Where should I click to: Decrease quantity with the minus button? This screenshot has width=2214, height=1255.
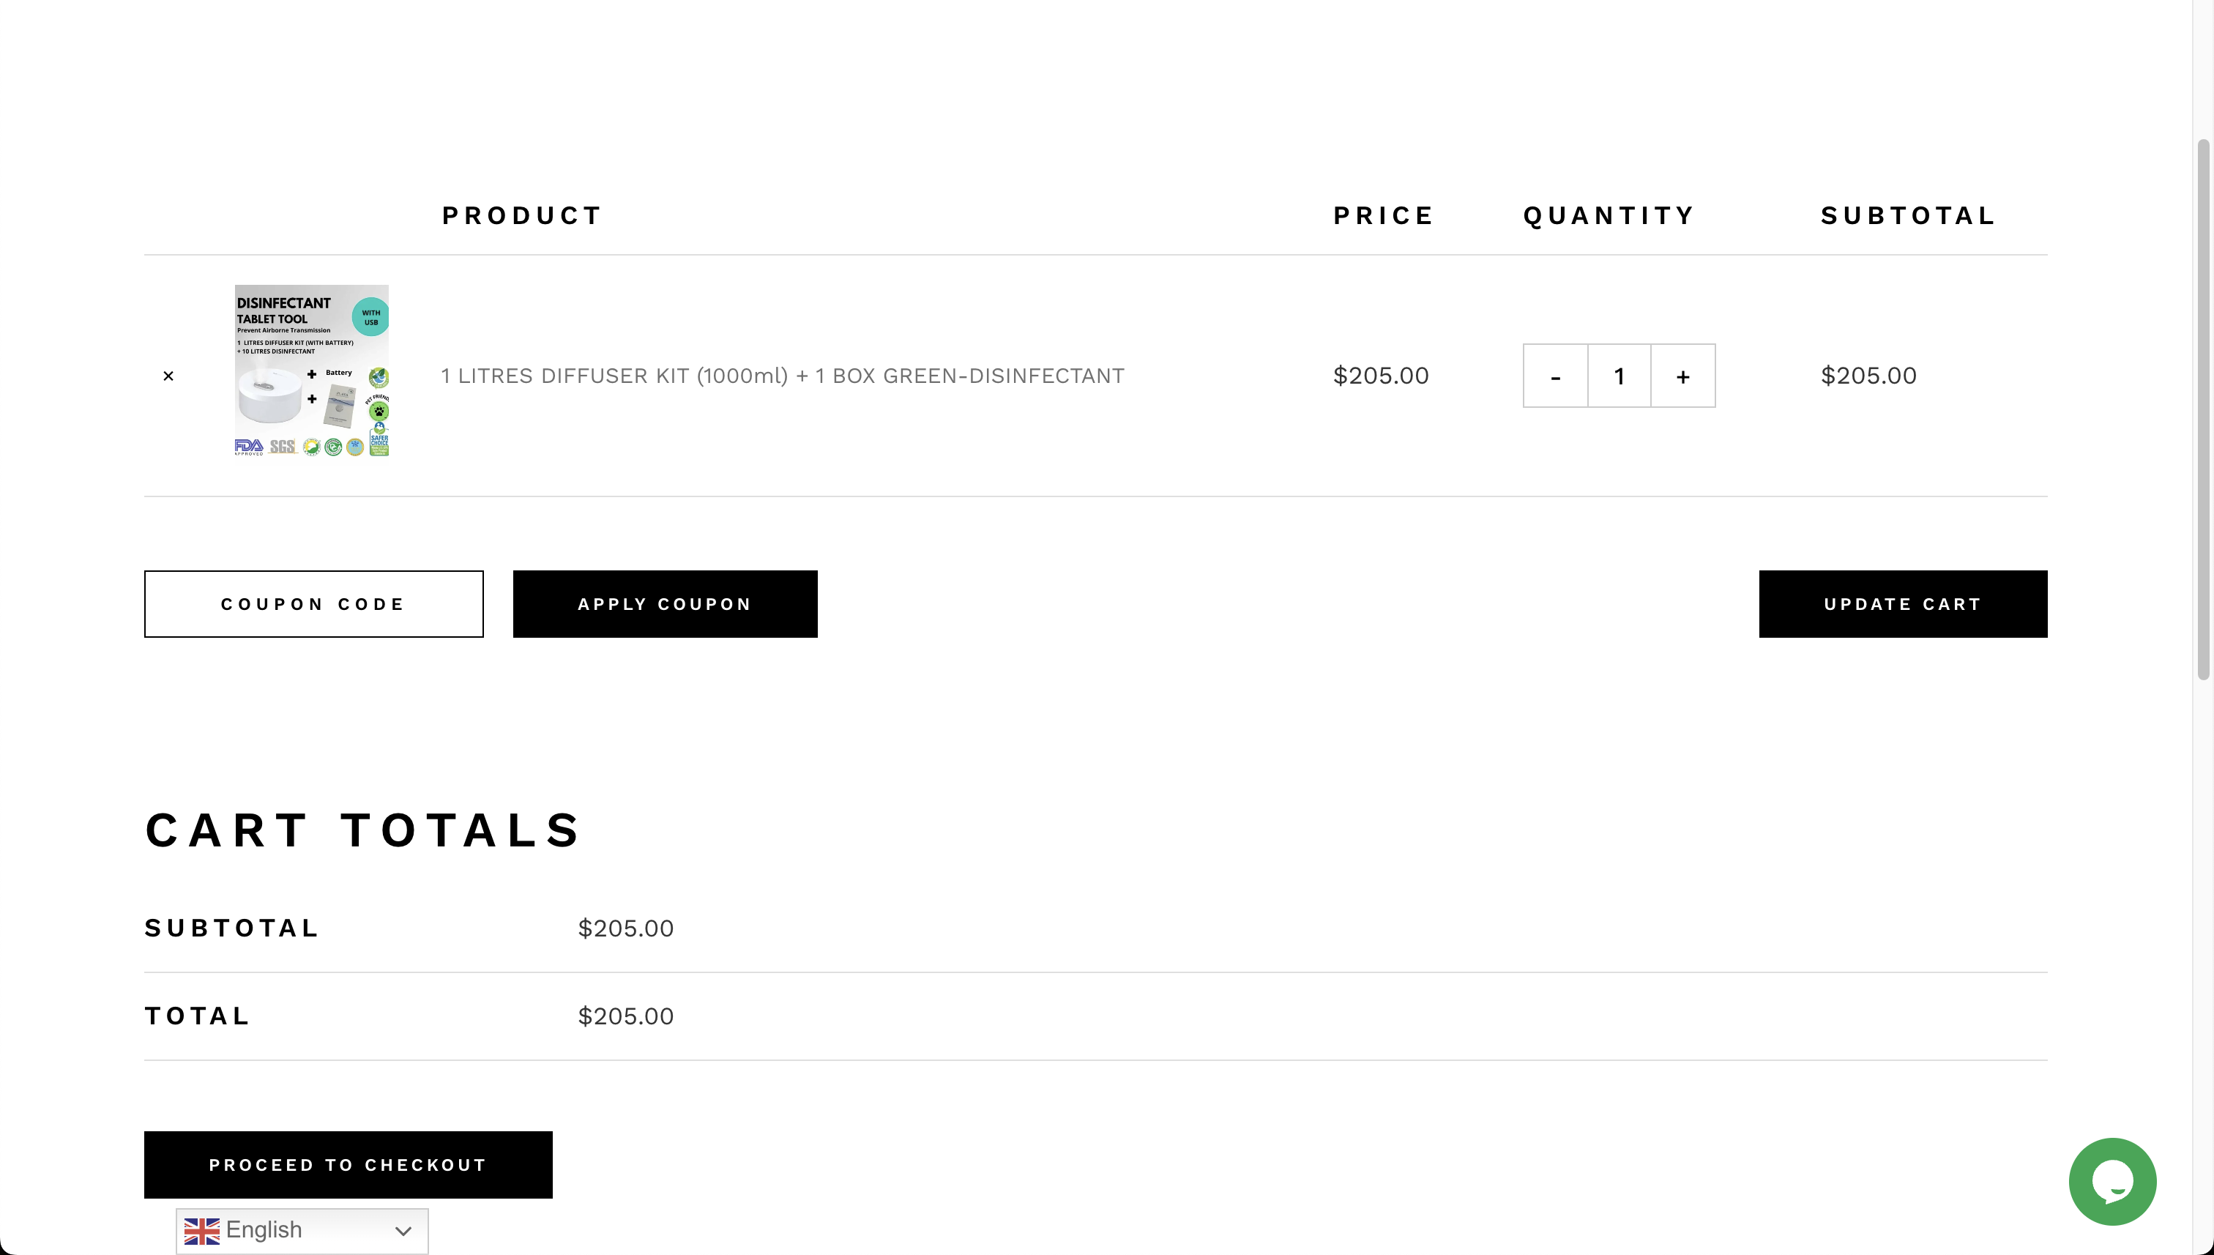[x=1555, y=376]
